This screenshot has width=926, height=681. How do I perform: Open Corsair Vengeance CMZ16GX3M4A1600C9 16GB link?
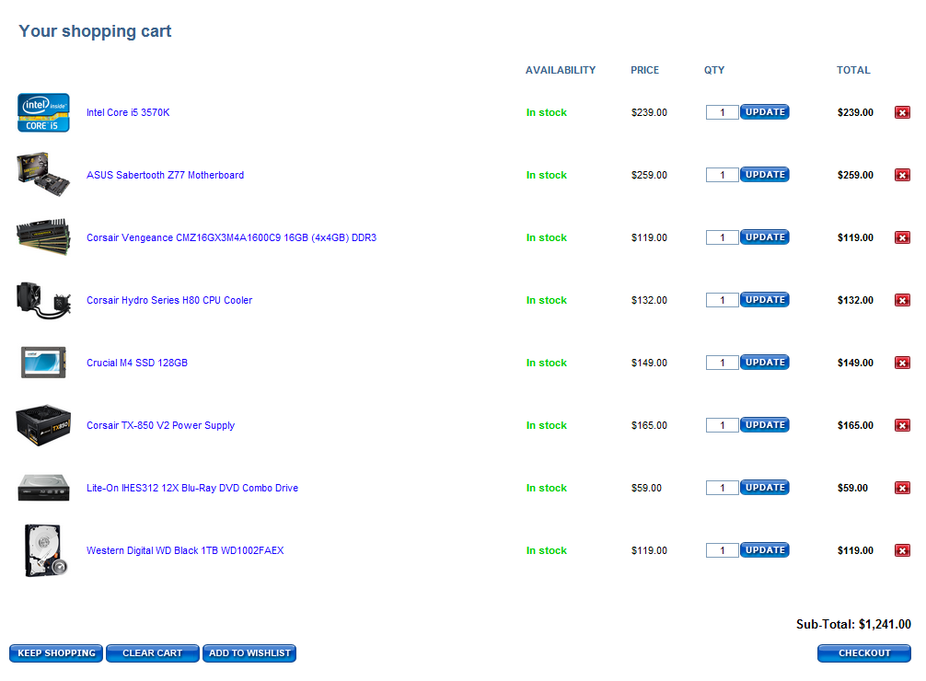pos(232,237)
